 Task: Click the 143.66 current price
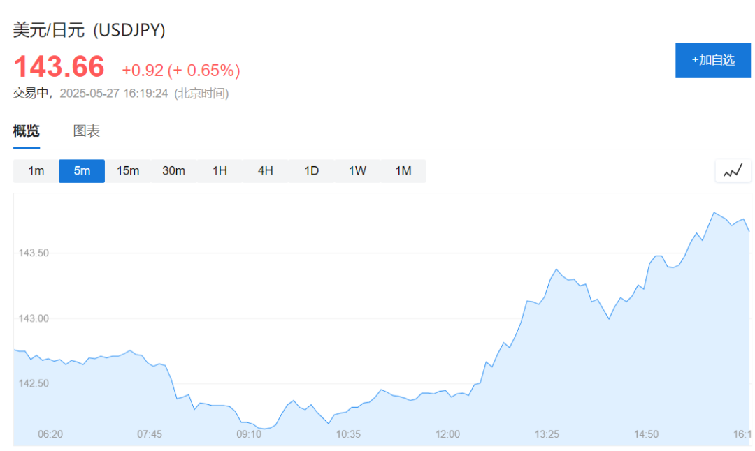pyautogui.click(x=59, y=66)
